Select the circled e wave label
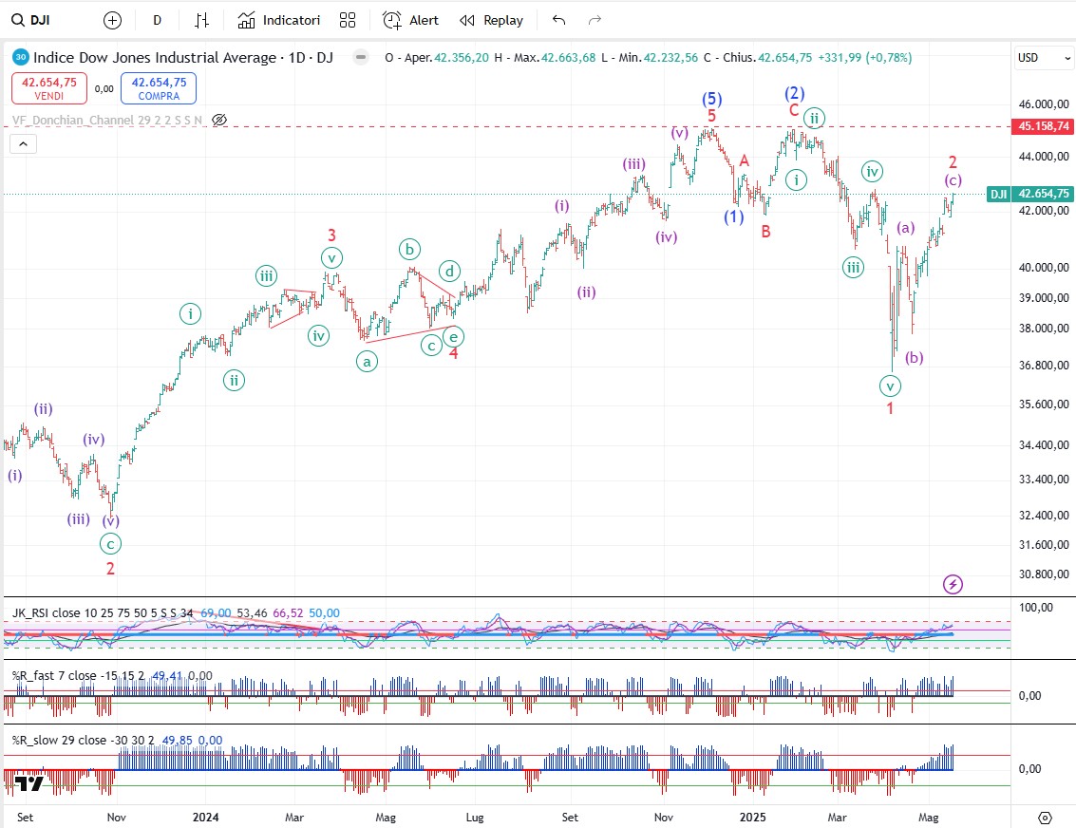 pyautogui.click(x=453, y=337)
